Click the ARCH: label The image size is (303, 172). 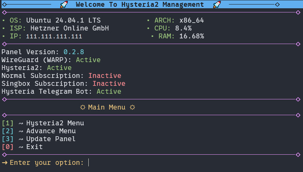tap(164, 20)
